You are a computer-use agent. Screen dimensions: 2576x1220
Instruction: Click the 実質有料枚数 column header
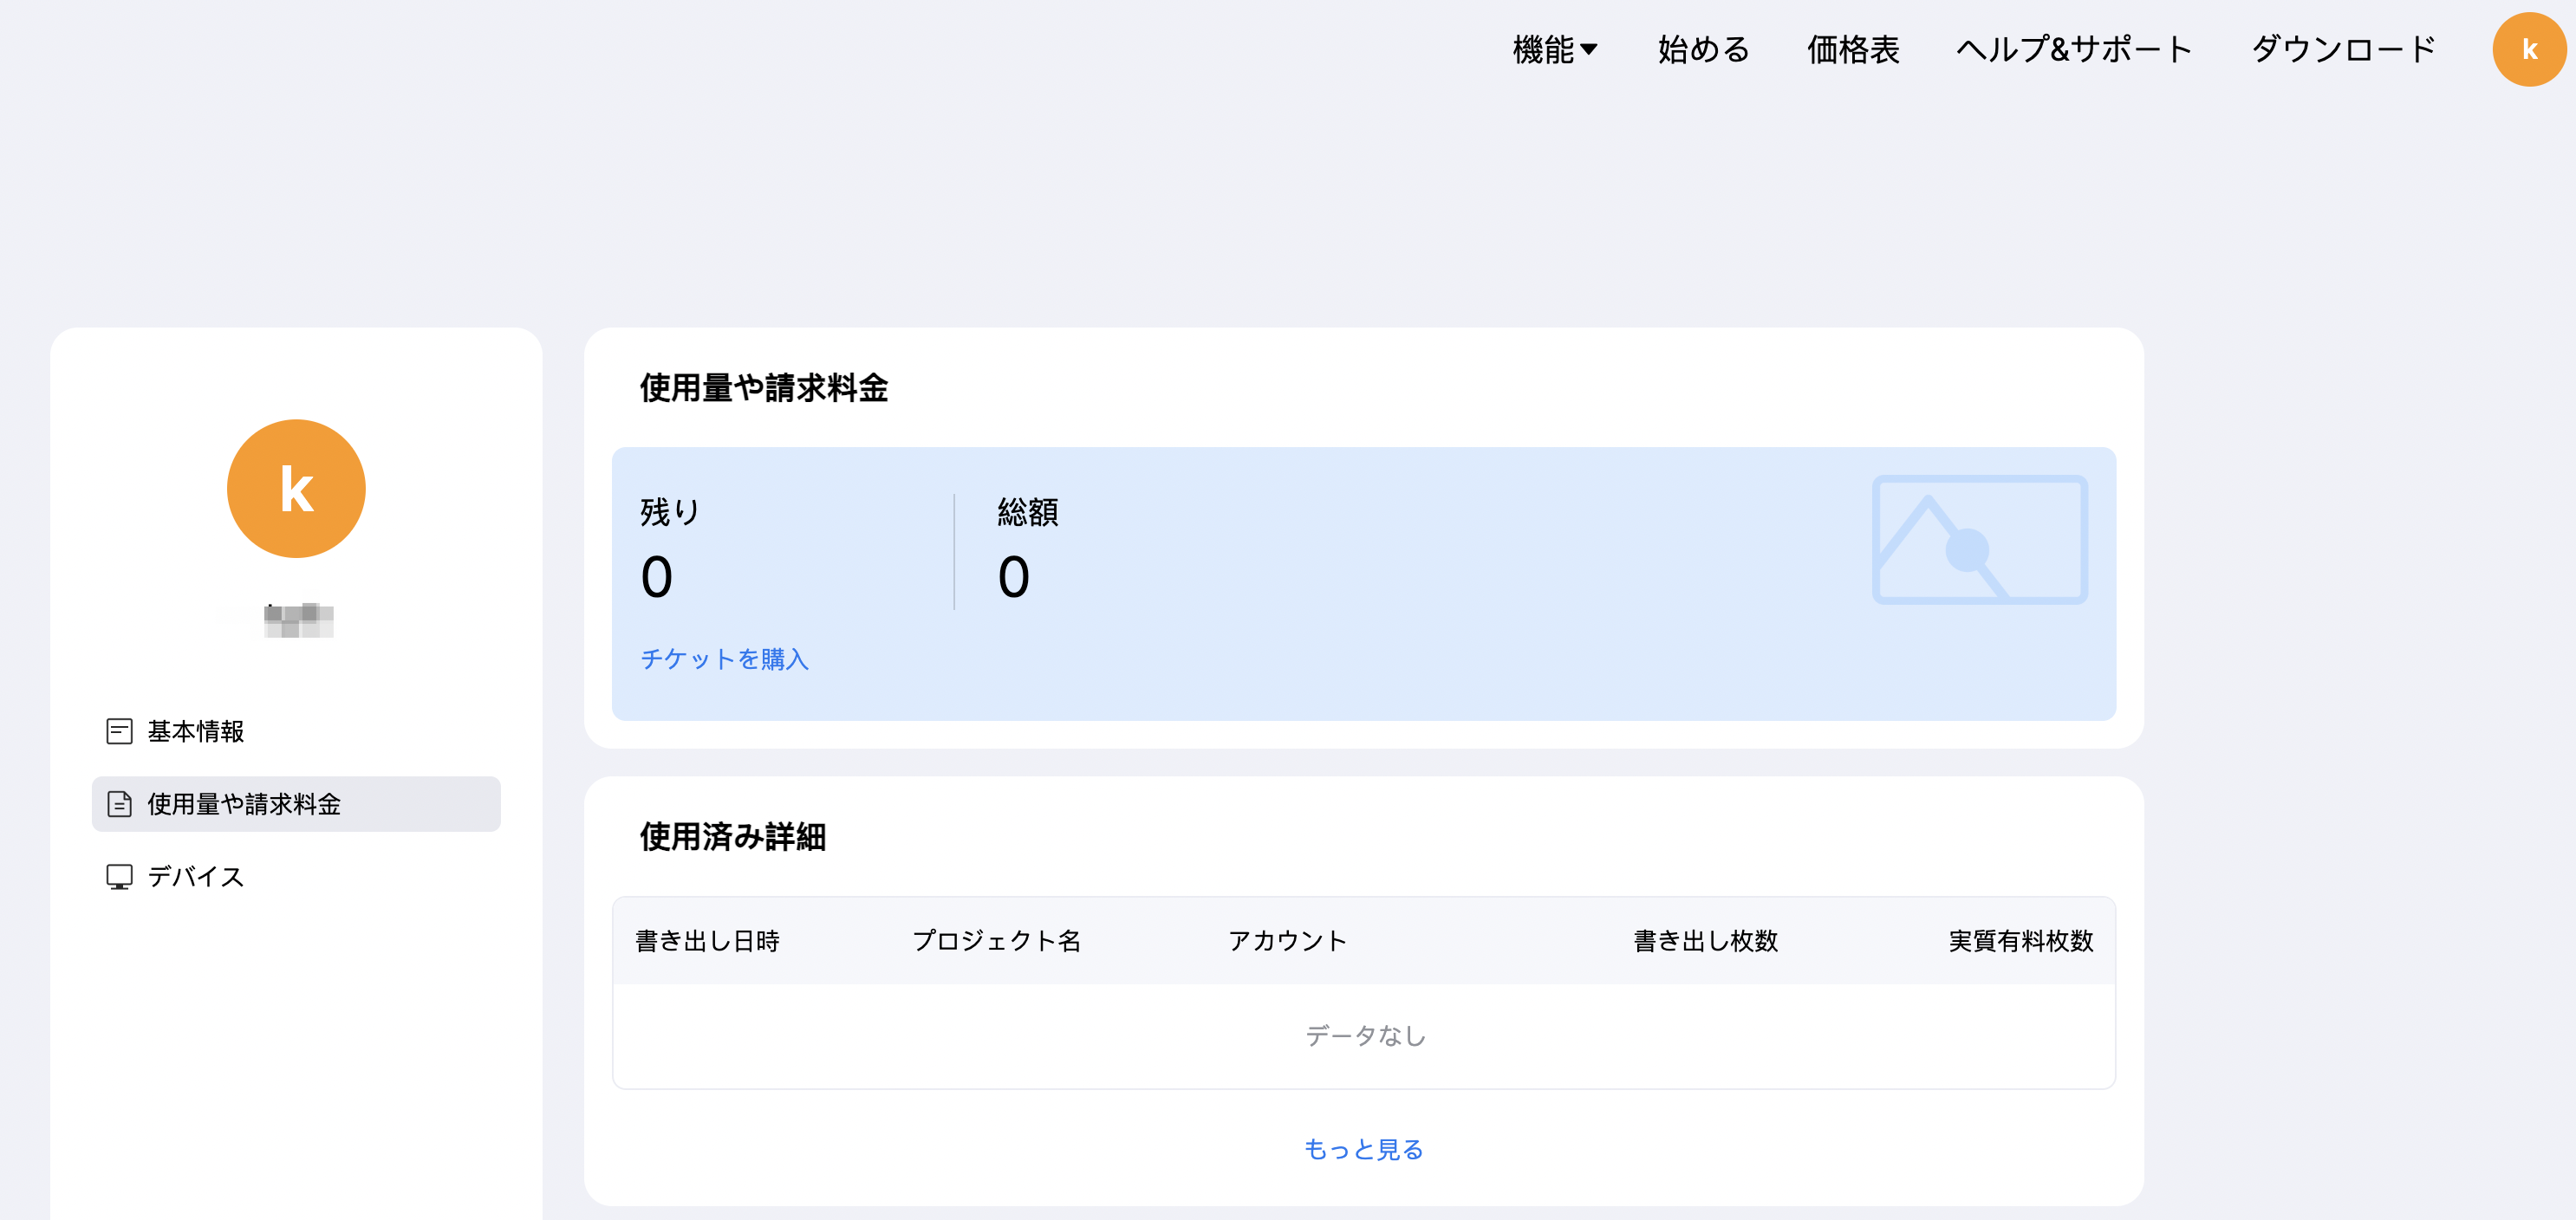coord(2020,941)
